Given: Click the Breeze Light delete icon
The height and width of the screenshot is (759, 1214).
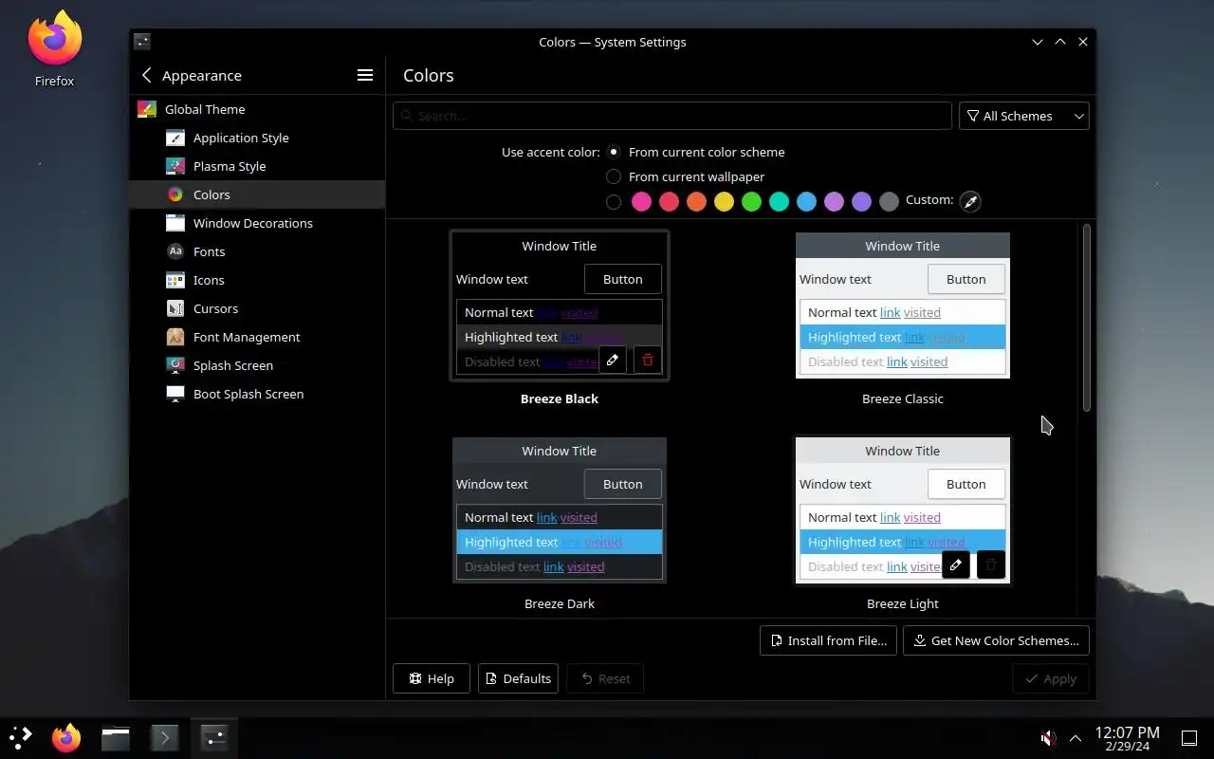Looking at the screenshot, I should (x=991, y=565).
